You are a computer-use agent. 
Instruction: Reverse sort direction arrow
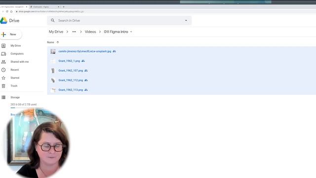click(58, 42)
